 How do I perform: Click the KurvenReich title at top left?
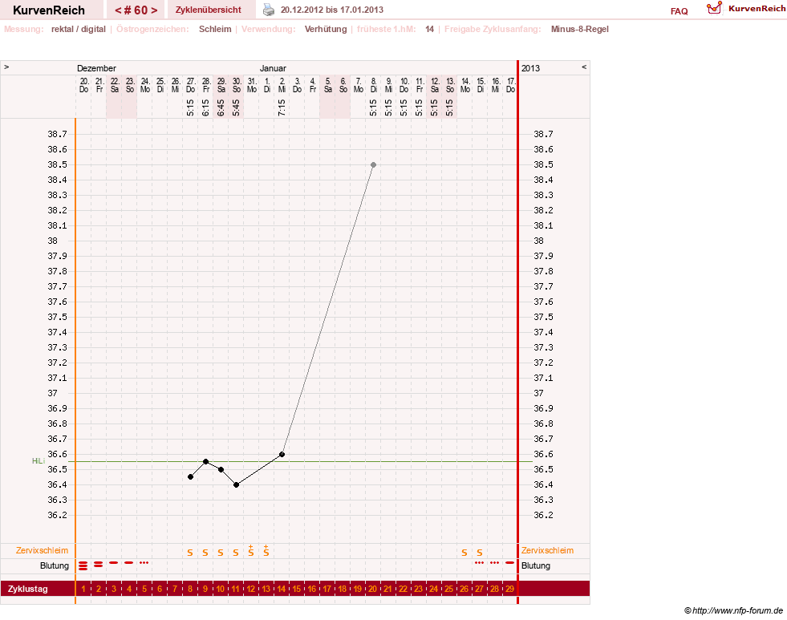49,10
